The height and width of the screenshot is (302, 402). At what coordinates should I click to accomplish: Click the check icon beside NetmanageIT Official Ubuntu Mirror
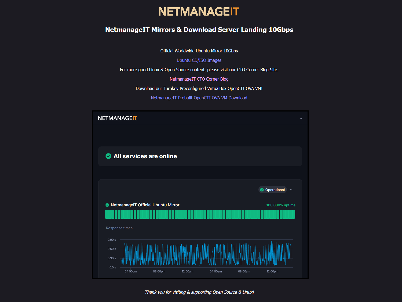107,205
